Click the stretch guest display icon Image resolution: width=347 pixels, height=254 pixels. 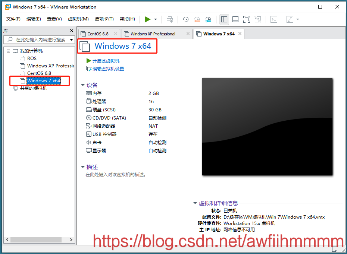tap(290, 19)
